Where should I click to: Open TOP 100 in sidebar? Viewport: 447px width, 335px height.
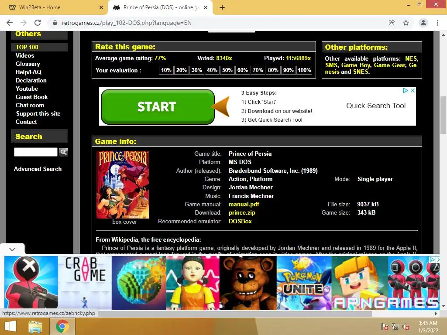pyautogui.click(x=27, y=47)
